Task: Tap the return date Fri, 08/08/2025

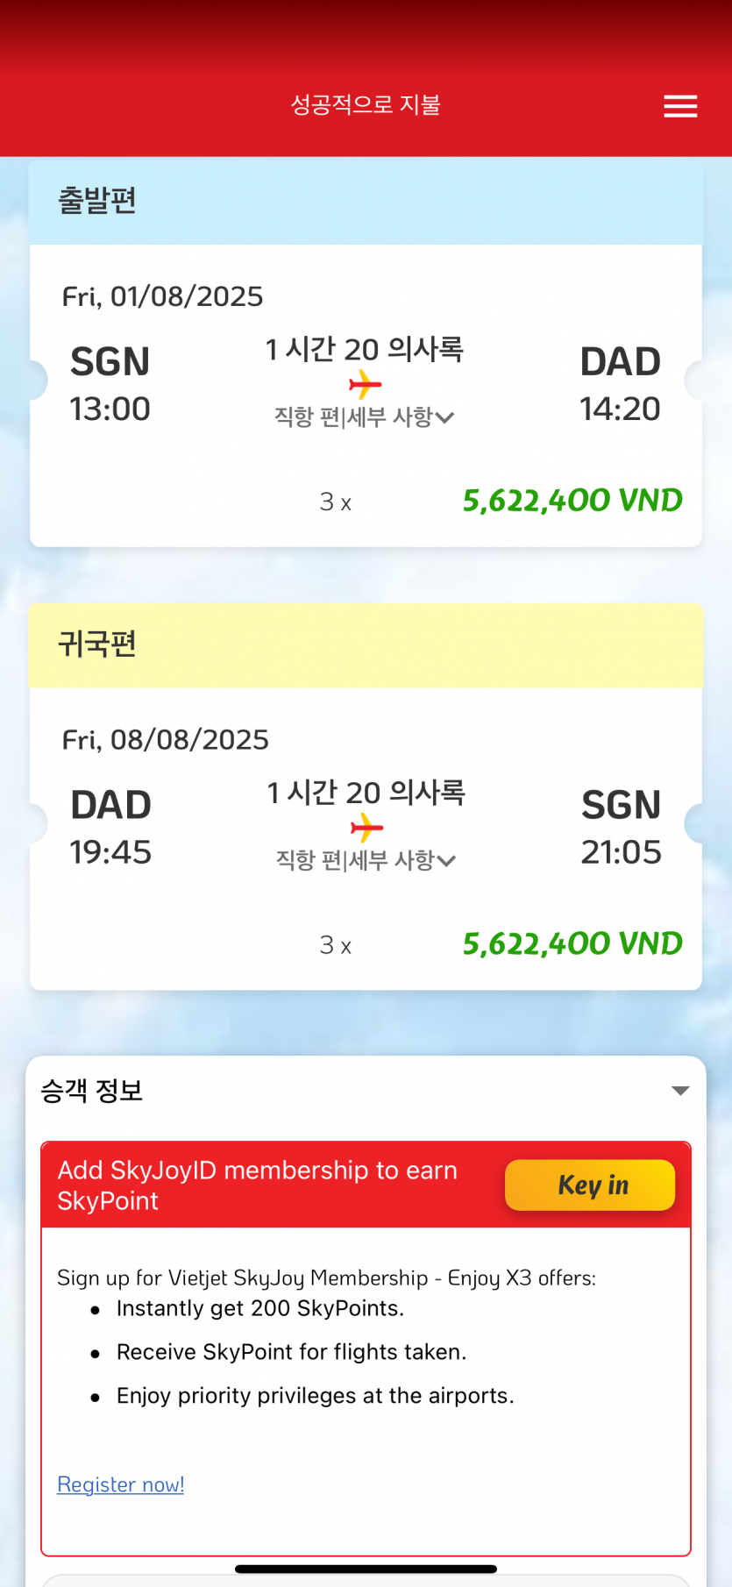Action: click(x=165, y=740)
